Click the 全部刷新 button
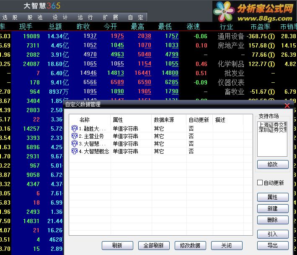Screen dimensions: 297x255 click(x=154, y=245)
